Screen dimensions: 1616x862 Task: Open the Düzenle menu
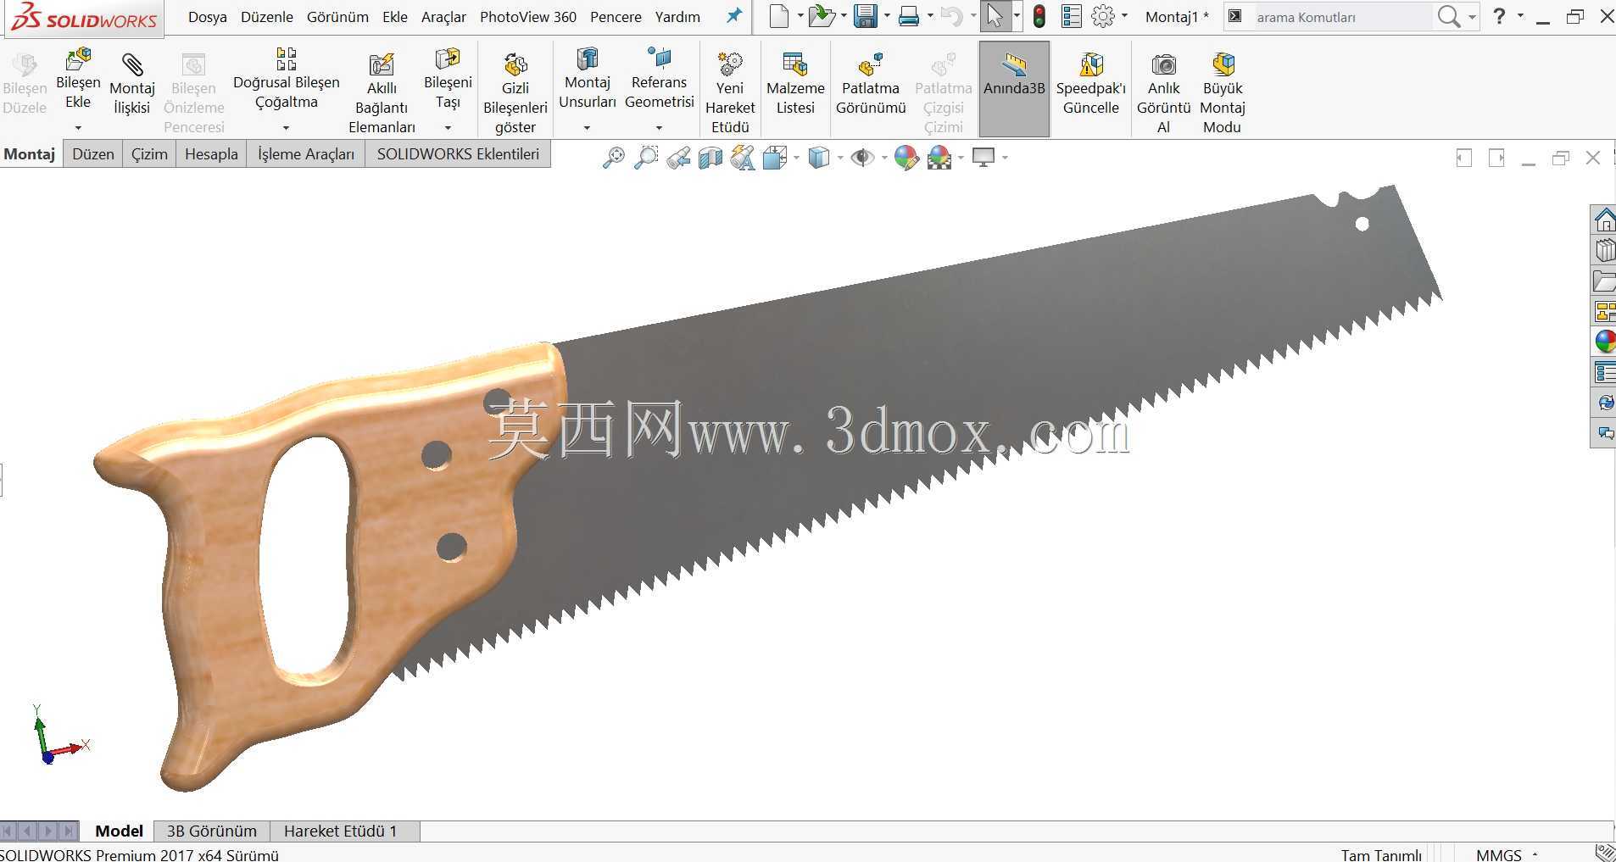[x=267, y=17]
